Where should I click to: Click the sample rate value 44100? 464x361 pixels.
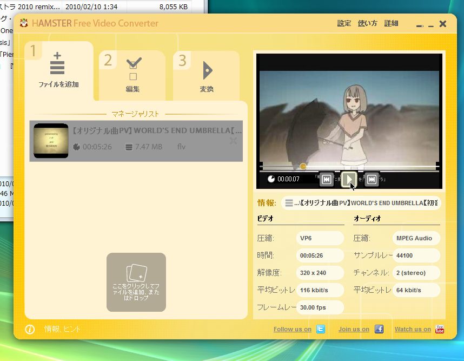(416, 255)
